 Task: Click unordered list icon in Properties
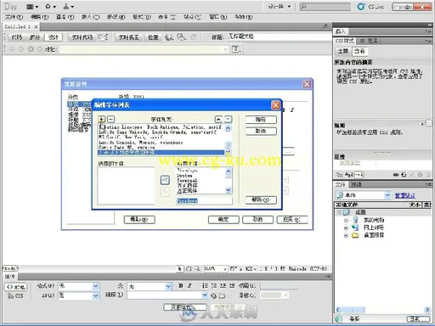click(x=205, y=286)
